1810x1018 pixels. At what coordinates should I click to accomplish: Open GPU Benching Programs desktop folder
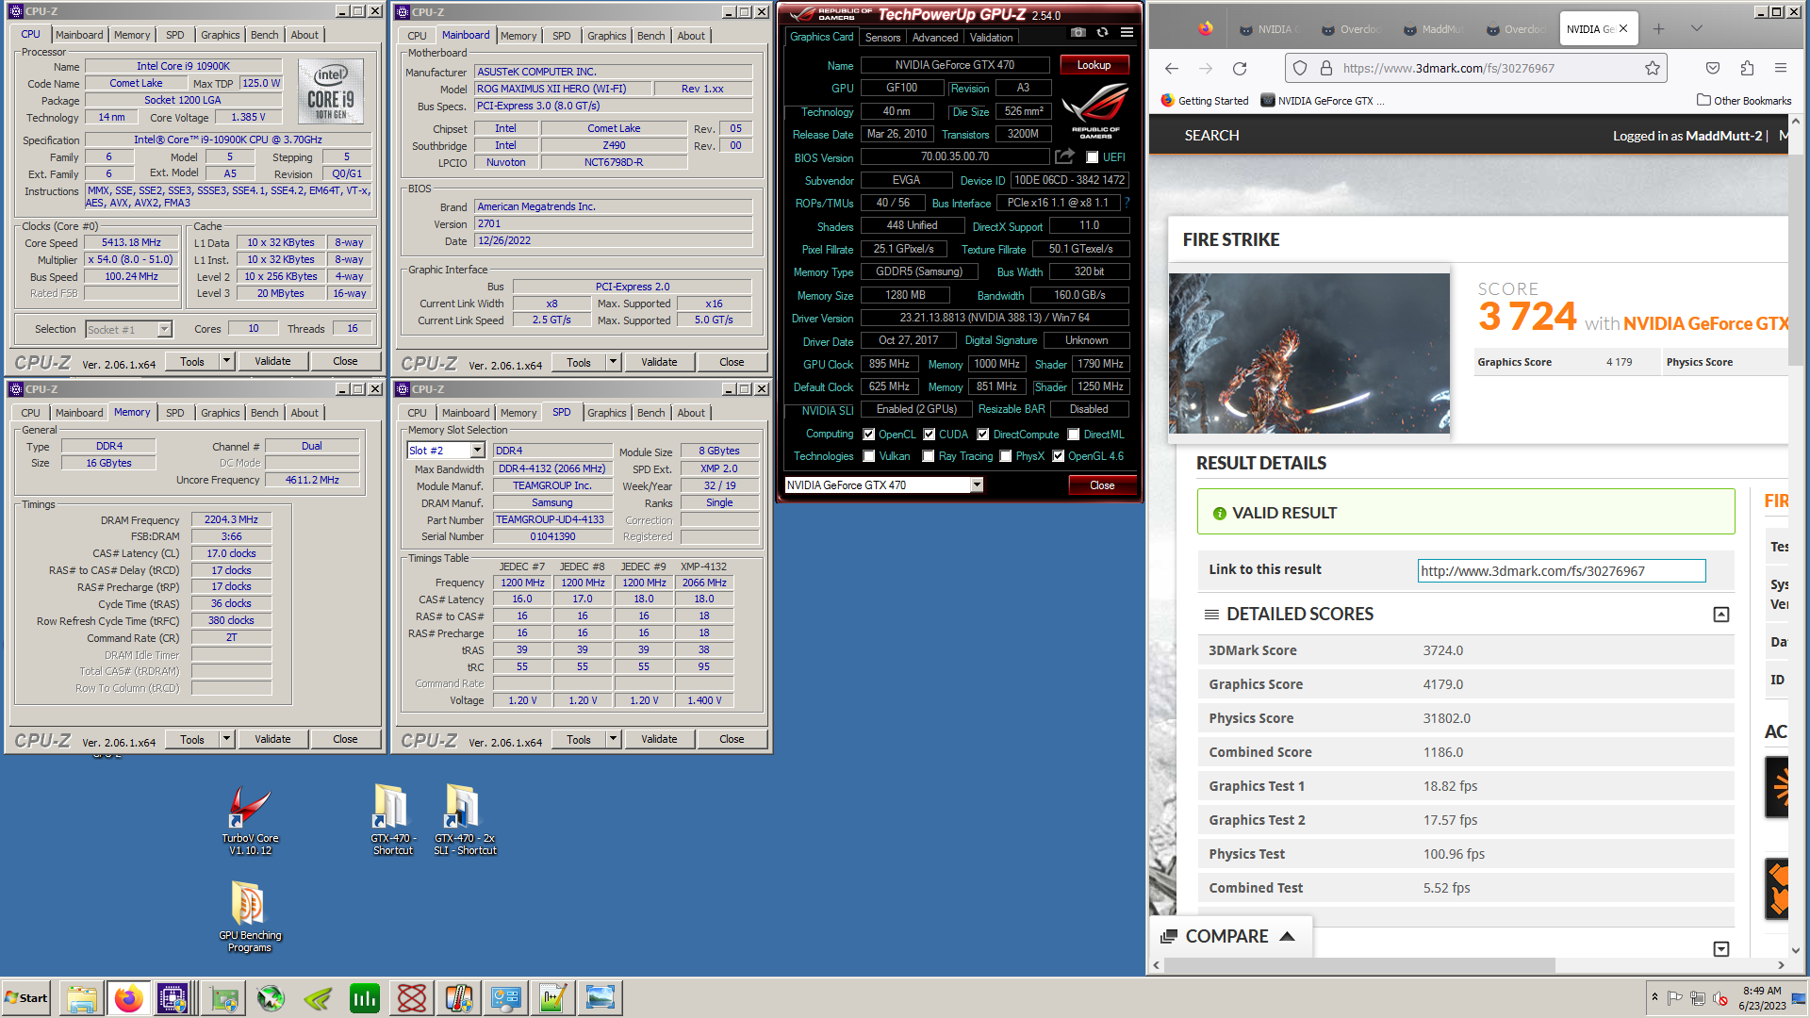click(x=250, y=916)
